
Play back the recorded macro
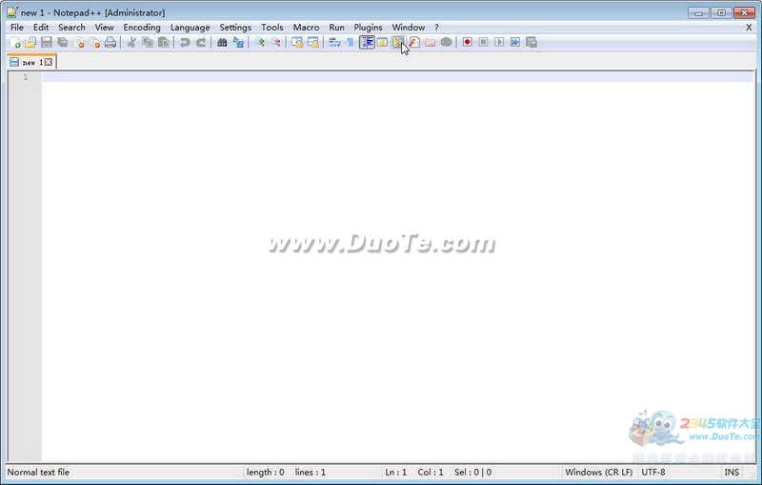(x=499, y=43)
